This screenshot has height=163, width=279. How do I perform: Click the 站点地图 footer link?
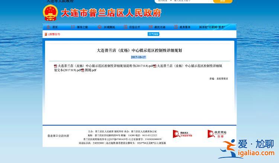pyautogui.click(x=110, y=143)
